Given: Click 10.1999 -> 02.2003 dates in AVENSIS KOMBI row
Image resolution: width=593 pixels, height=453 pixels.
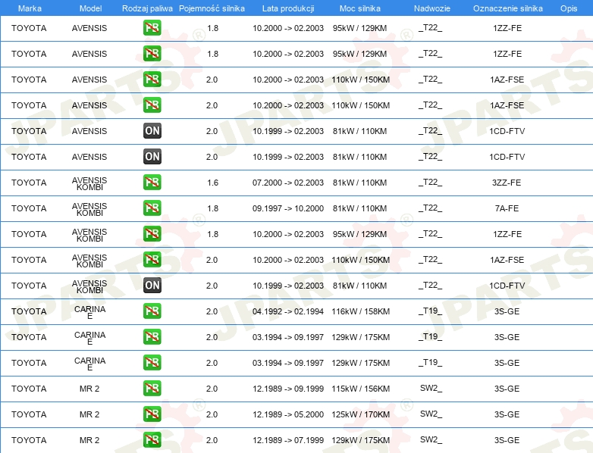Looking at the screenshot, I should click(288, 286).
